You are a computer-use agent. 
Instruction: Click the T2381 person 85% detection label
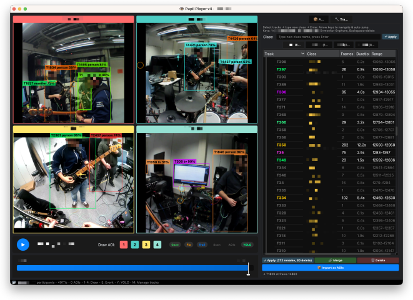click(66, 135)
